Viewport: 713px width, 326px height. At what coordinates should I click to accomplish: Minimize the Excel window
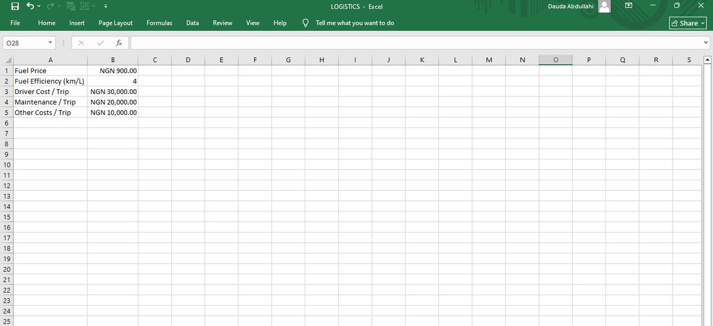click(652, 6)
